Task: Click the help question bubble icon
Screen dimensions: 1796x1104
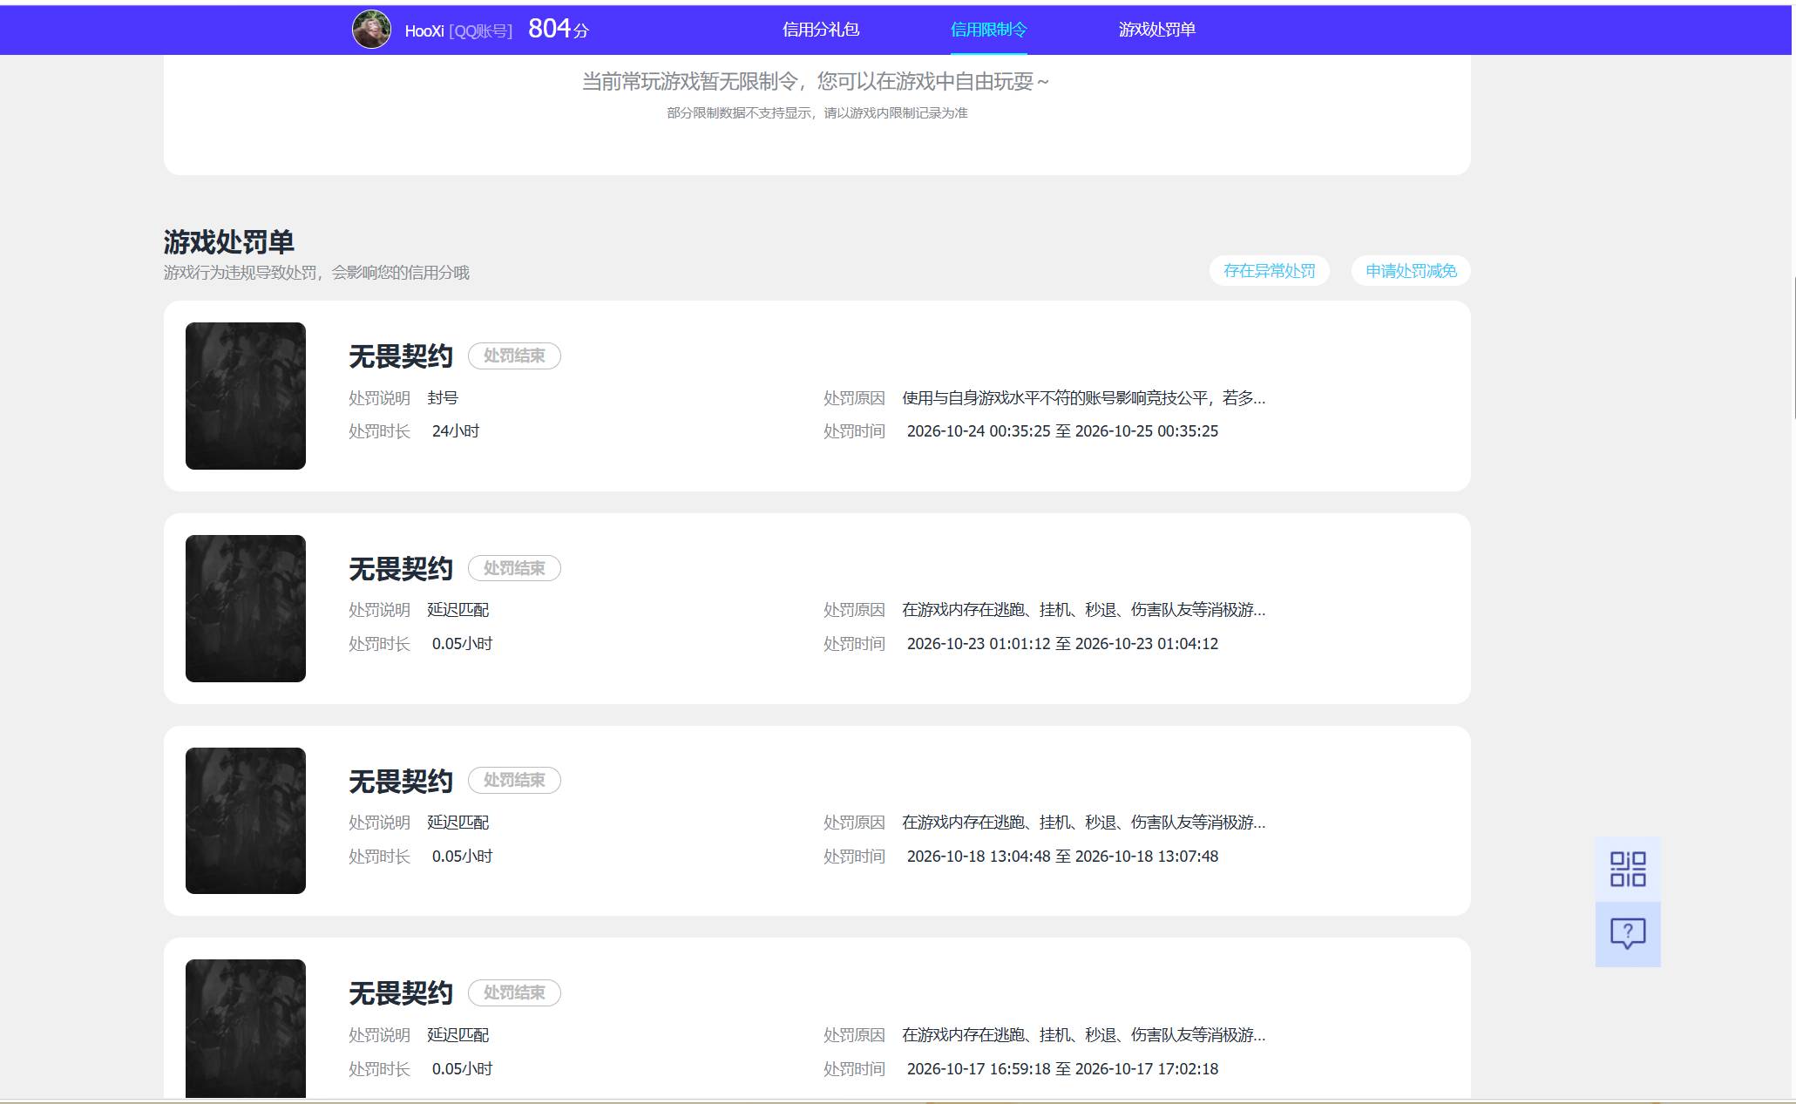Action: (1628, 934)
